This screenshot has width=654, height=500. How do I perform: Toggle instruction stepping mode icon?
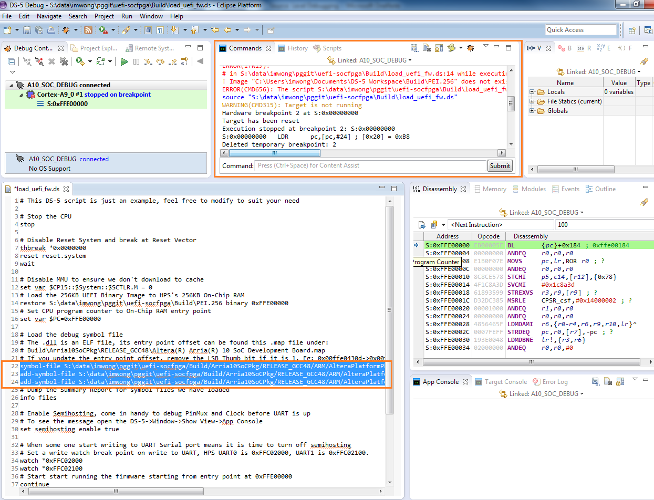click(x=184, y=61)
